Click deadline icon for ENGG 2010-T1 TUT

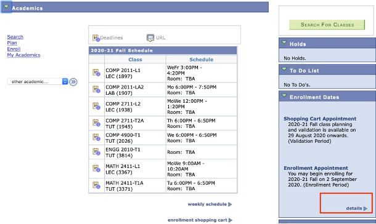tap(96, 151)
